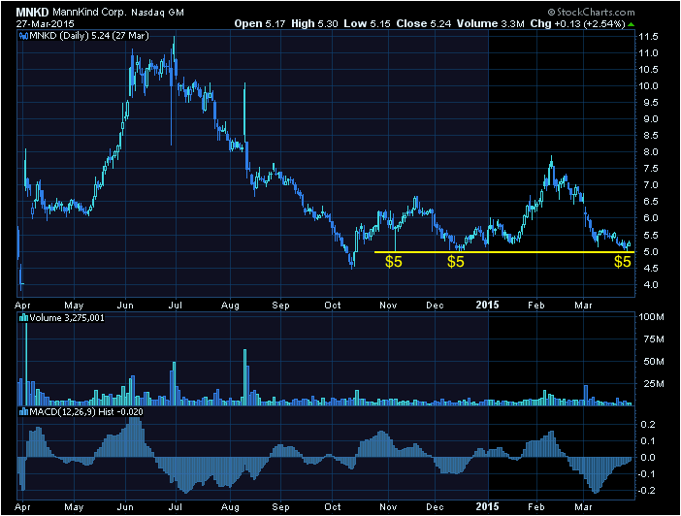Viewport: 681px width, 516px height.
Task: Click the 10.0 price axis label
Action: click(648, 86)
